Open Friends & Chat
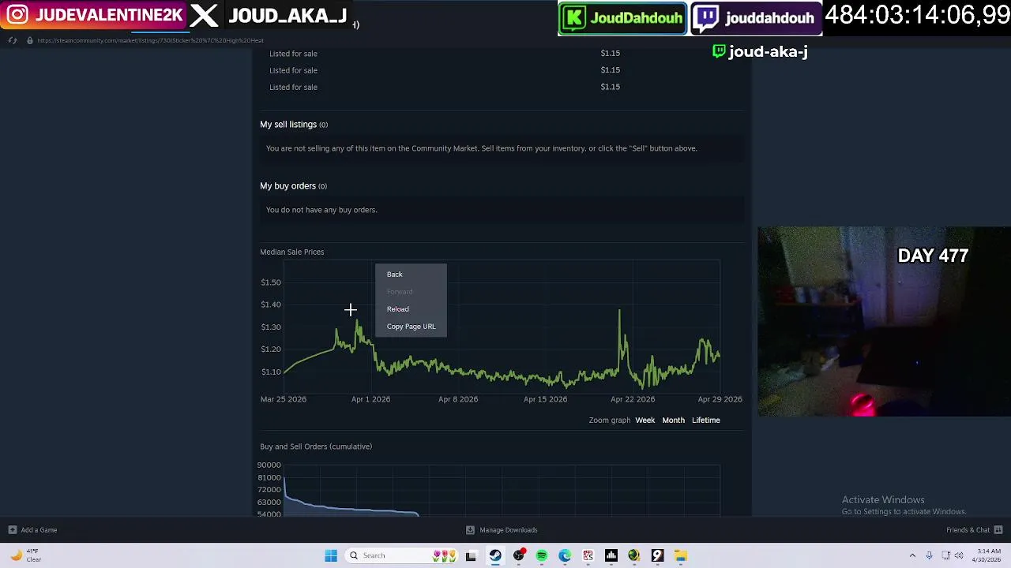The height and width of the screenshot is (568, 1011). click(x=968, y=529)
